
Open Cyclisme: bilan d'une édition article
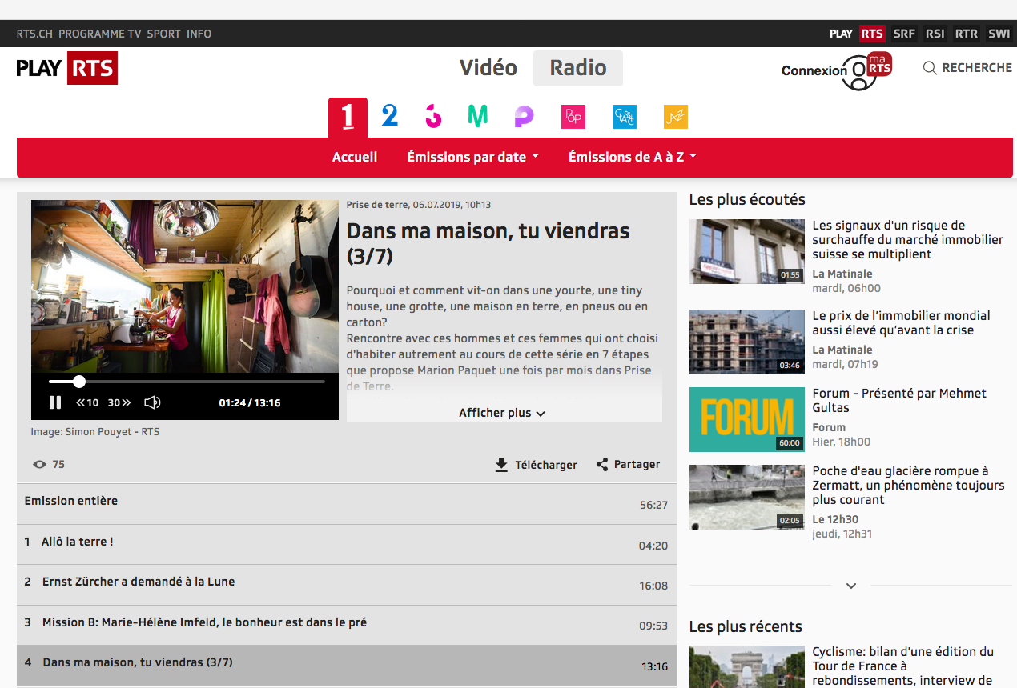coord(903,666)
